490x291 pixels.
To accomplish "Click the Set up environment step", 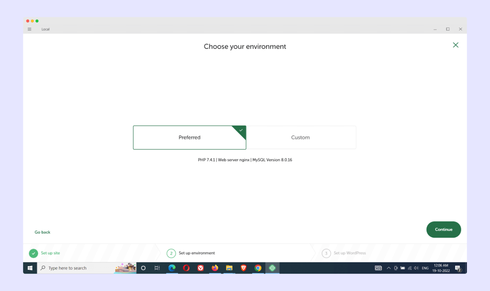I will [197, 253].
